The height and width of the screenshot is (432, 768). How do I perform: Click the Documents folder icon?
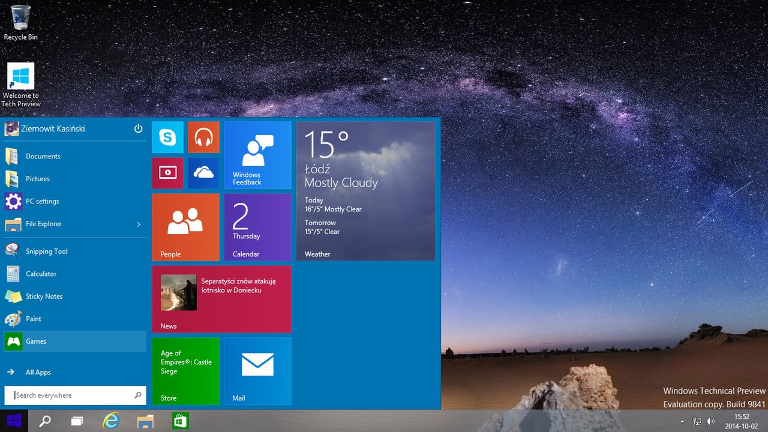pos(12,156)
